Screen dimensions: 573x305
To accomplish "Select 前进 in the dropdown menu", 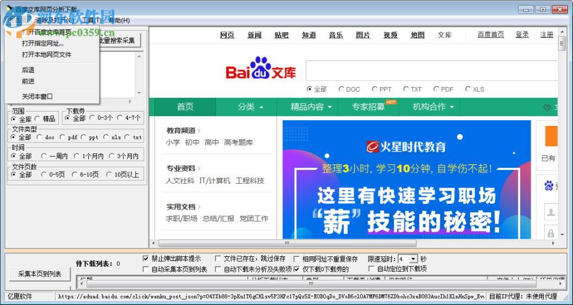I will tap(28, 81).
